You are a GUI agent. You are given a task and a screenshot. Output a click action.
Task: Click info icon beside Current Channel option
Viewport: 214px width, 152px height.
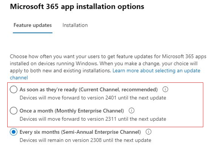click(x=165, y=89)
